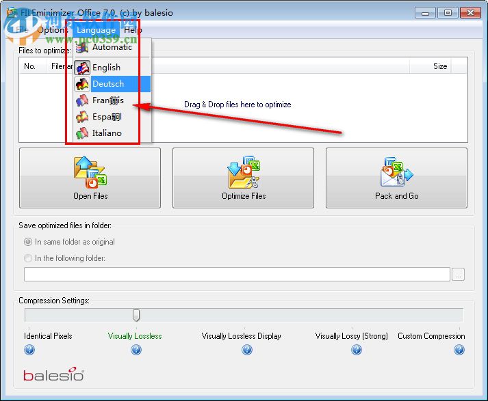Click the Italian flag icon
The width and height of the screenshot is (488, 401).
pyautogui.click(x=83, y=133)
